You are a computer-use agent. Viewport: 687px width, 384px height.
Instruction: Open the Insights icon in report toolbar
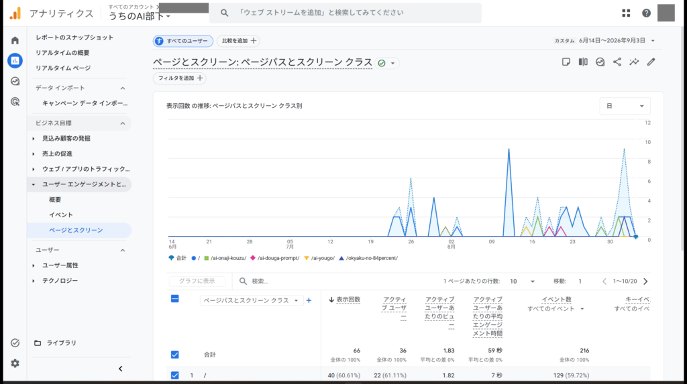(x=600, y=62)
